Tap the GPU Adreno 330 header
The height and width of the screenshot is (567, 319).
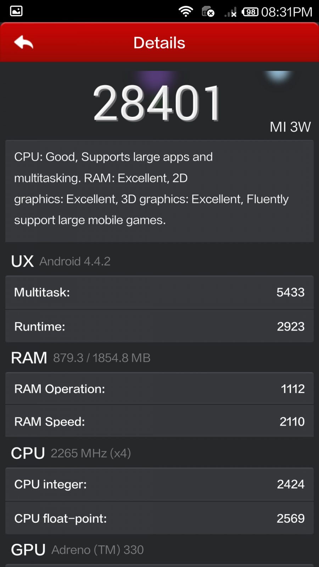(x=77, y=550)
